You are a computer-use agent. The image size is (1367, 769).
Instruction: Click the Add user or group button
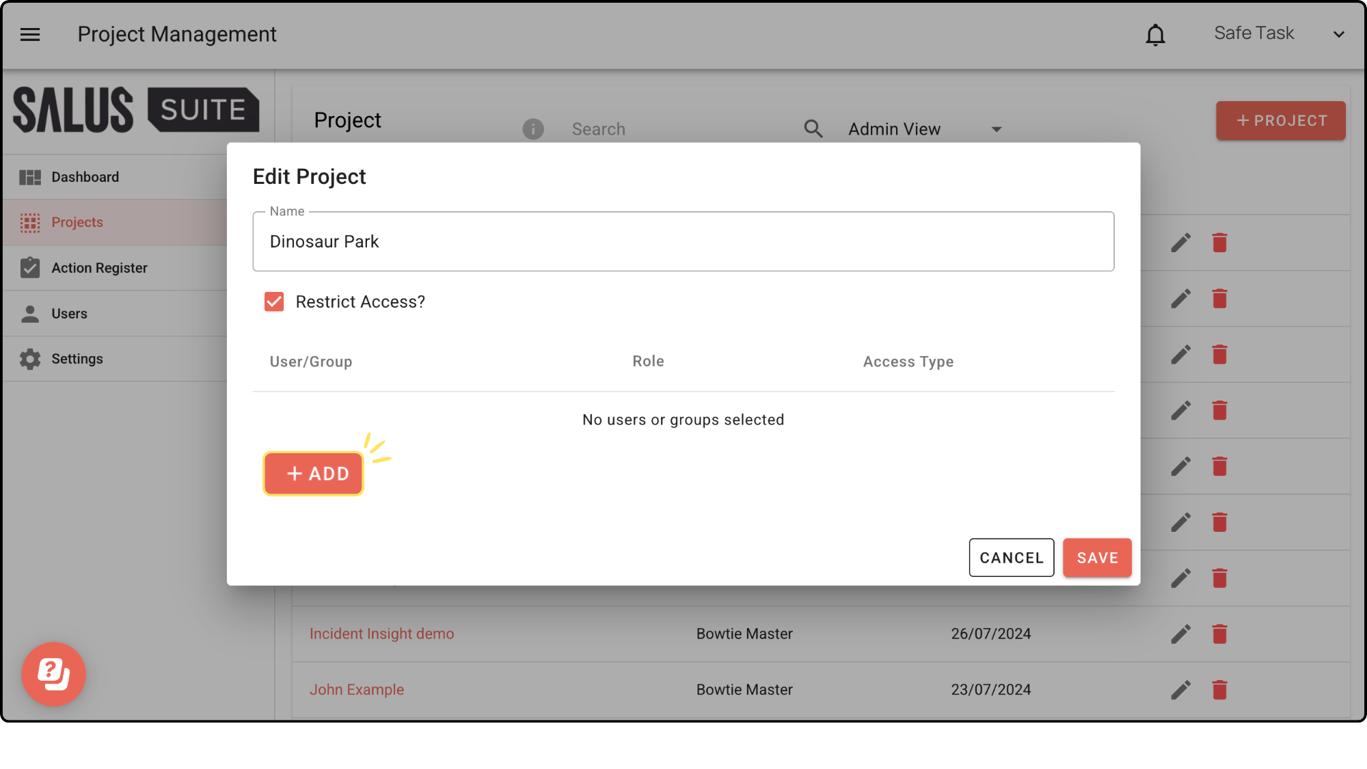(314, 474)
